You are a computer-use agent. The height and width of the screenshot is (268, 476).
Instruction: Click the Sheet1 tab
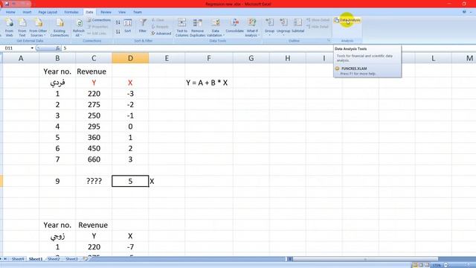point(36,259)
